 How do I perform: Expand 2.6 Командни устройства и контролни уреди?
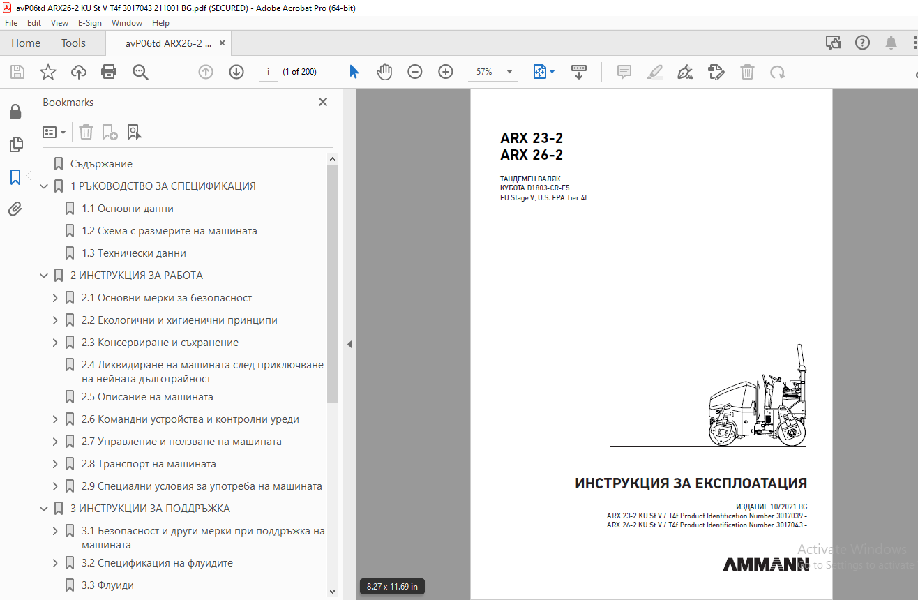click(x=55, y=419)
